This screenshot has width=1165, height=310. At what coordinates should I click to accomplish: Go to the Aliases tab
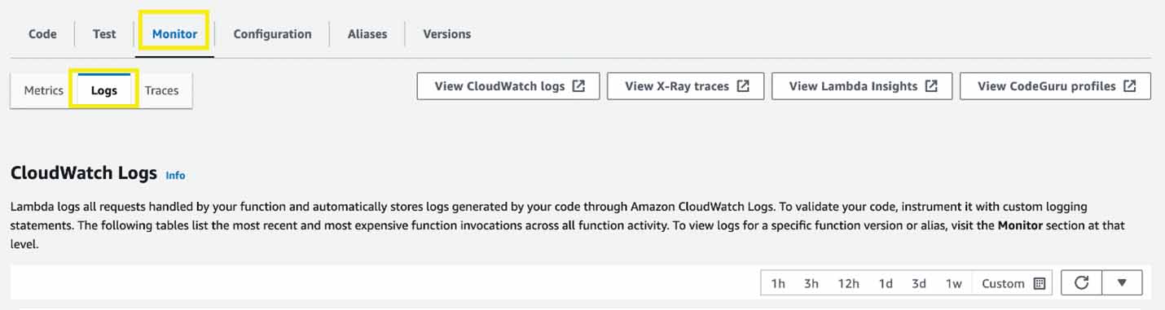(367, 34)
